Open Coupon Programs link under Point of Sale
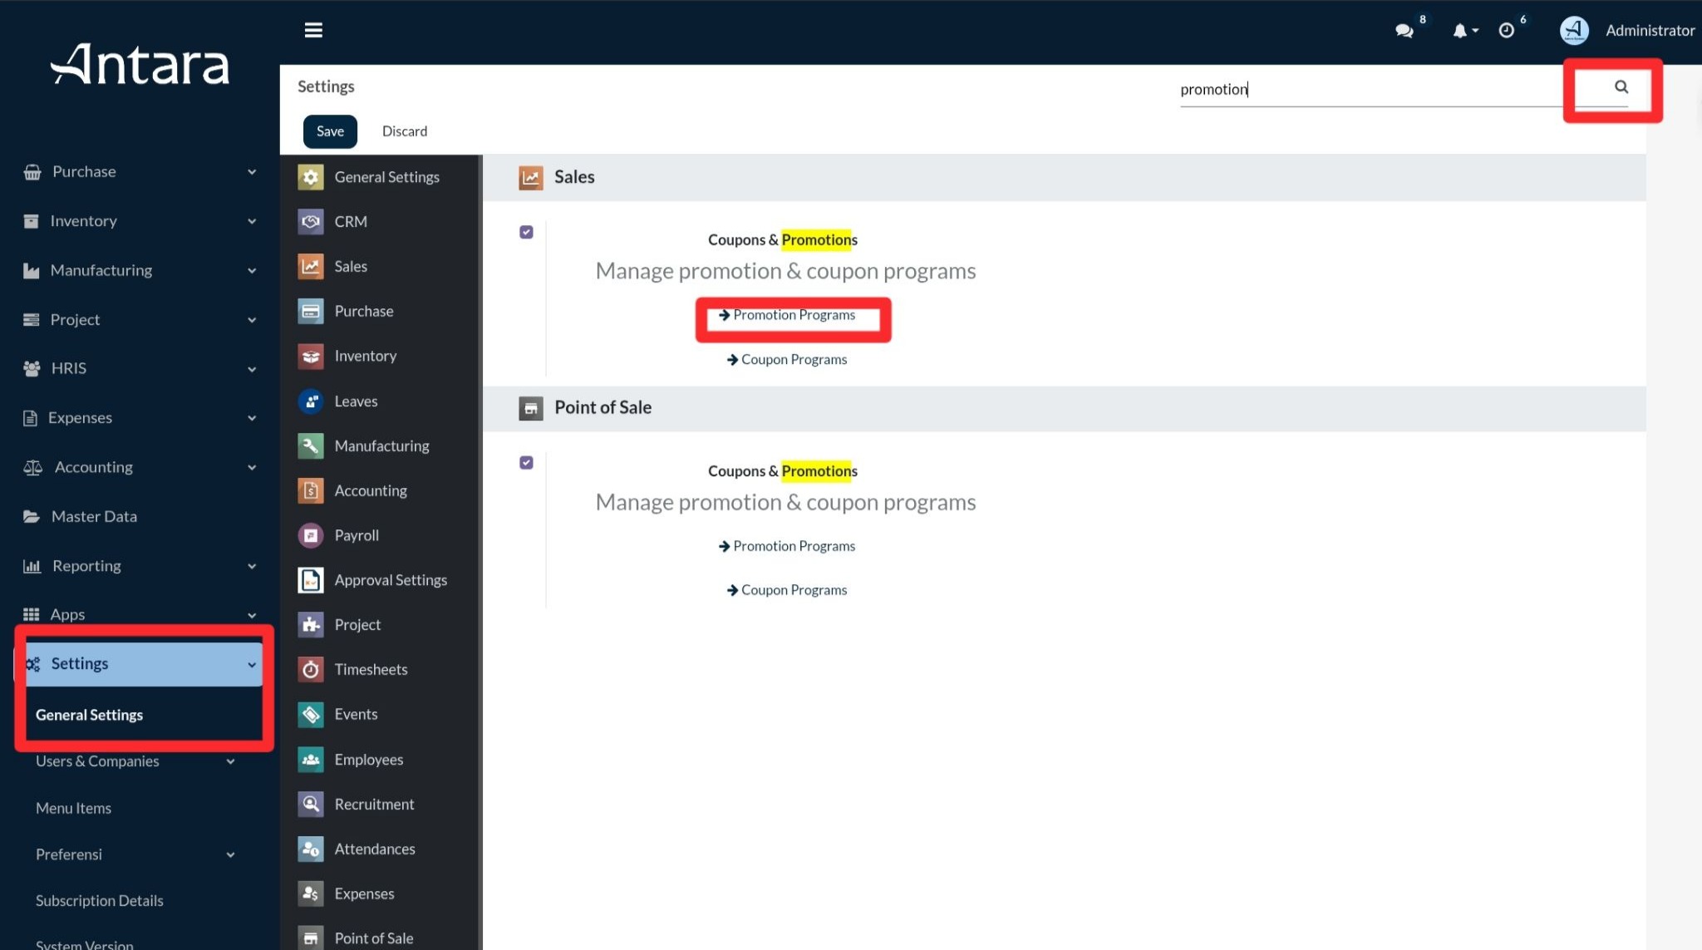1702x950 pixels. click(x=787, y=590)
